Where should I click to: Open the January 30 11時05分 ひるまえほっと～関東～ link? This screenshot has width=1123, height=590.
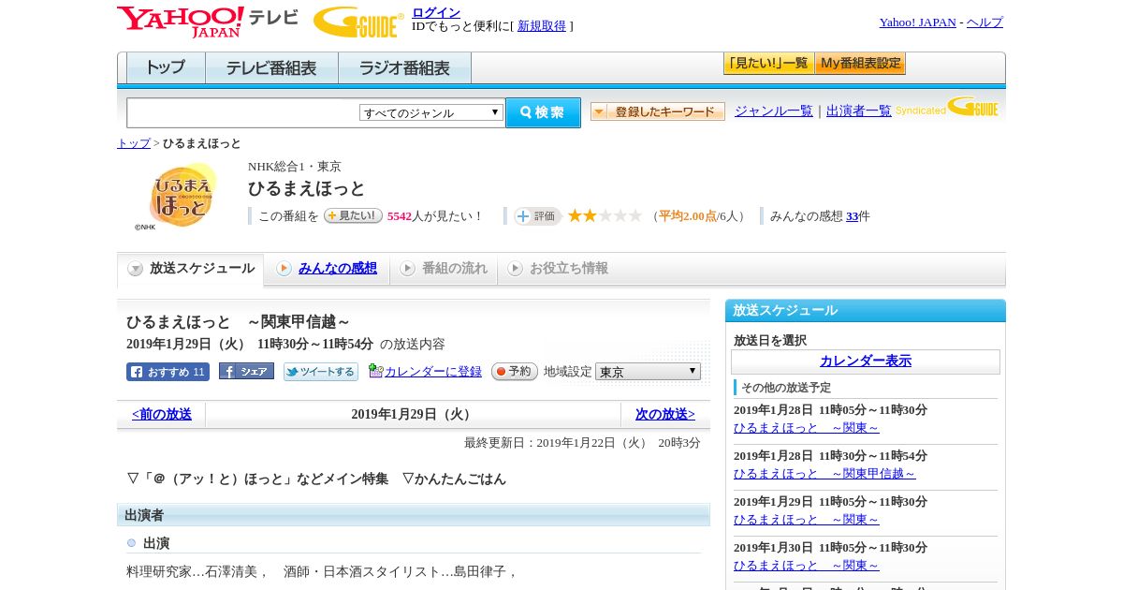coord(807,566)
